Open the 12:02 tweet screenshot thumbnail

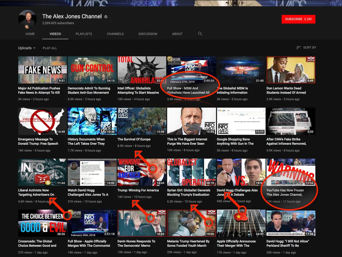tap(92, 172)
